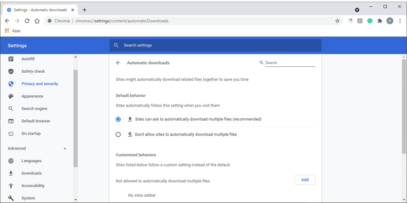The height and width of the screenshot is (203, 407).
Task: Open Default browser settings
Action: pyautogui.click(x=36, y=121)
